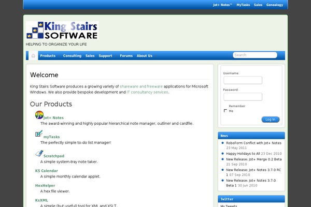Open the myTasks product link
Viewport: 311px width, 207px height.
[x=51, y=137]
